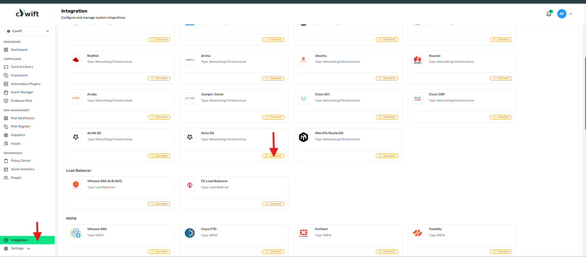Go to Dashboard in the sidebar
586x257 pixels.
[19, 50]
